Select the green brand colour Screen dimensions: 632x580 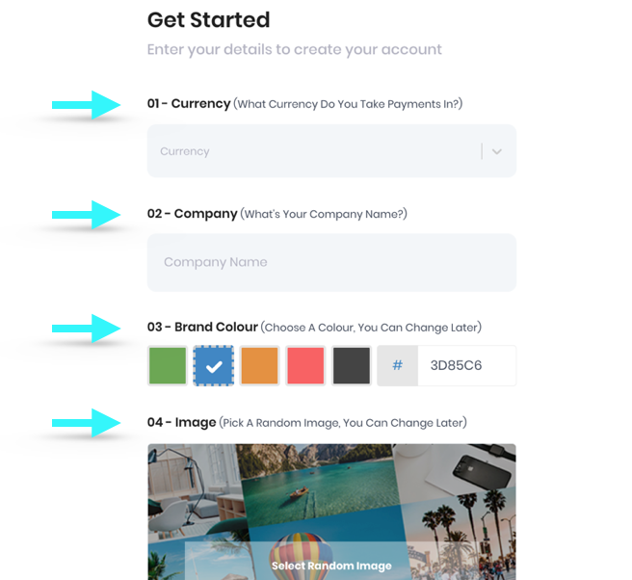(168, 365)
